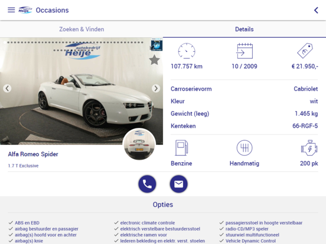The image size is (326, 244).
Task: Open the small badge thumbnail on photo
Action: tap(157, 45)
